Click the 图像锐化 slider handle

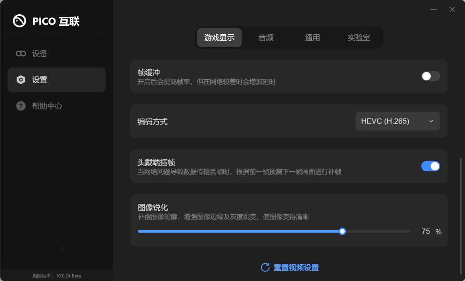click(x=342, y=231)
